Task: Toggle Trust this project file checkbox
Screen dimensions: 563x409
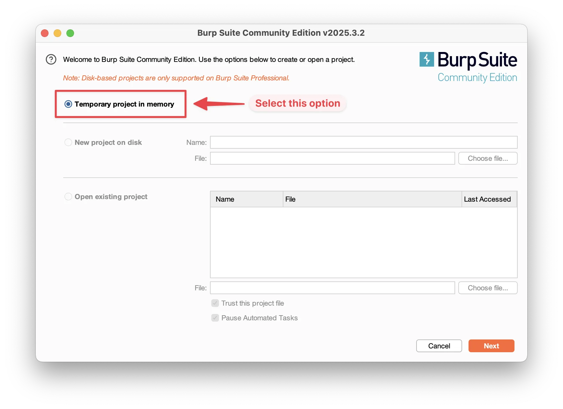Action: point(215,303)
